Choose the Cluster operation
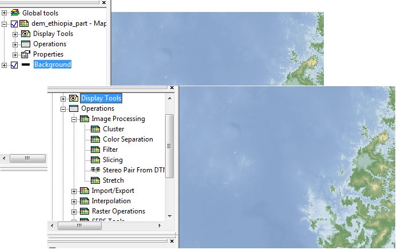 tap(114, 129)
